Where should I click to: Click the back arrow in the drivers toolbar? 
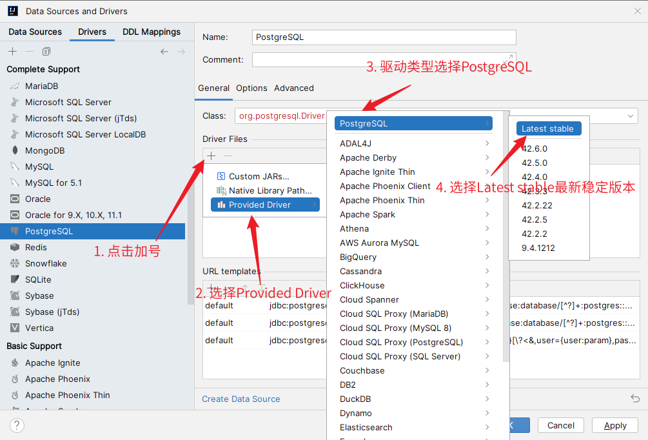[164, 52]
